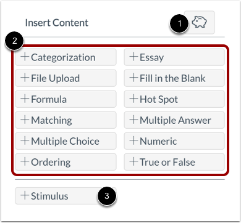Select the Matching question type

66,120
